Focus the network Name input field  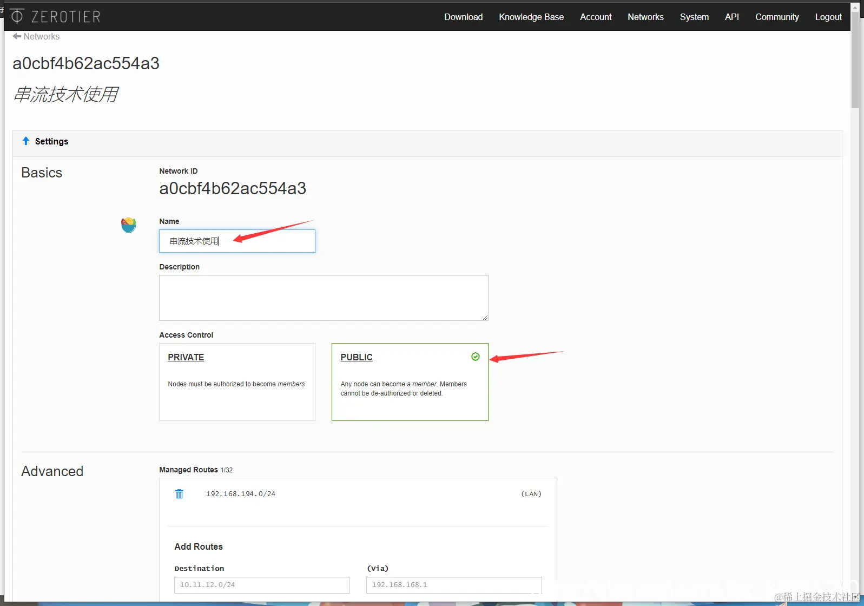click(x=237, y=241)
